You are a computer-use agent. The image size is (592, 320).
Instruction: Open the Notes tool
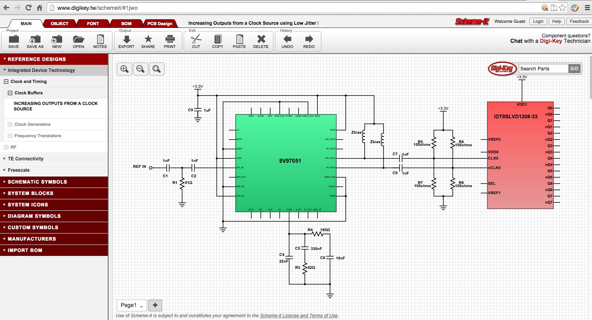click(x=100, y=41)
